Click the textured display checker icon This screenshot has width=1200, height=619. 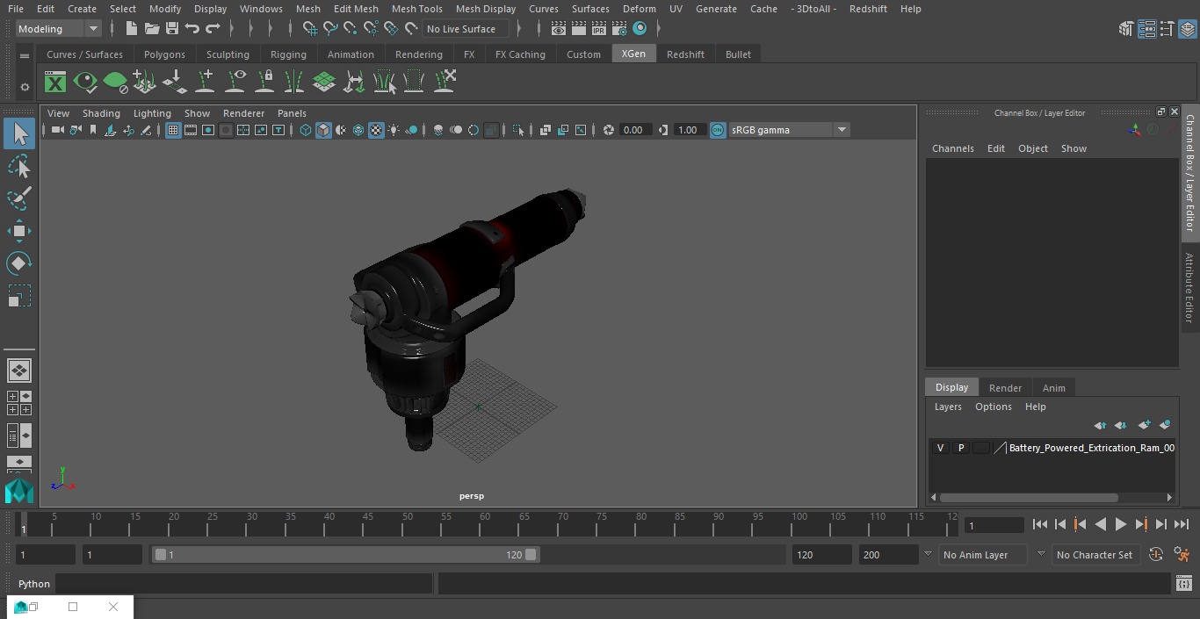376,130
